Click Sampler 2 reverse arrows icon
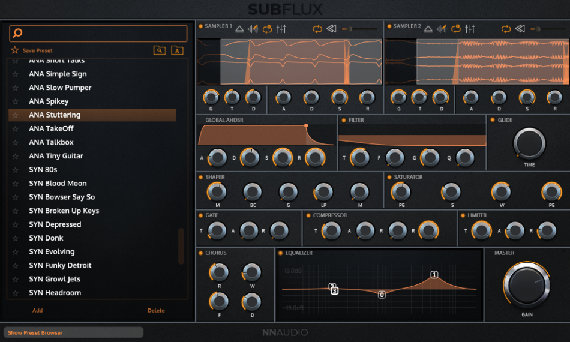Screen dimensions: 570x342 pos(520,28)
